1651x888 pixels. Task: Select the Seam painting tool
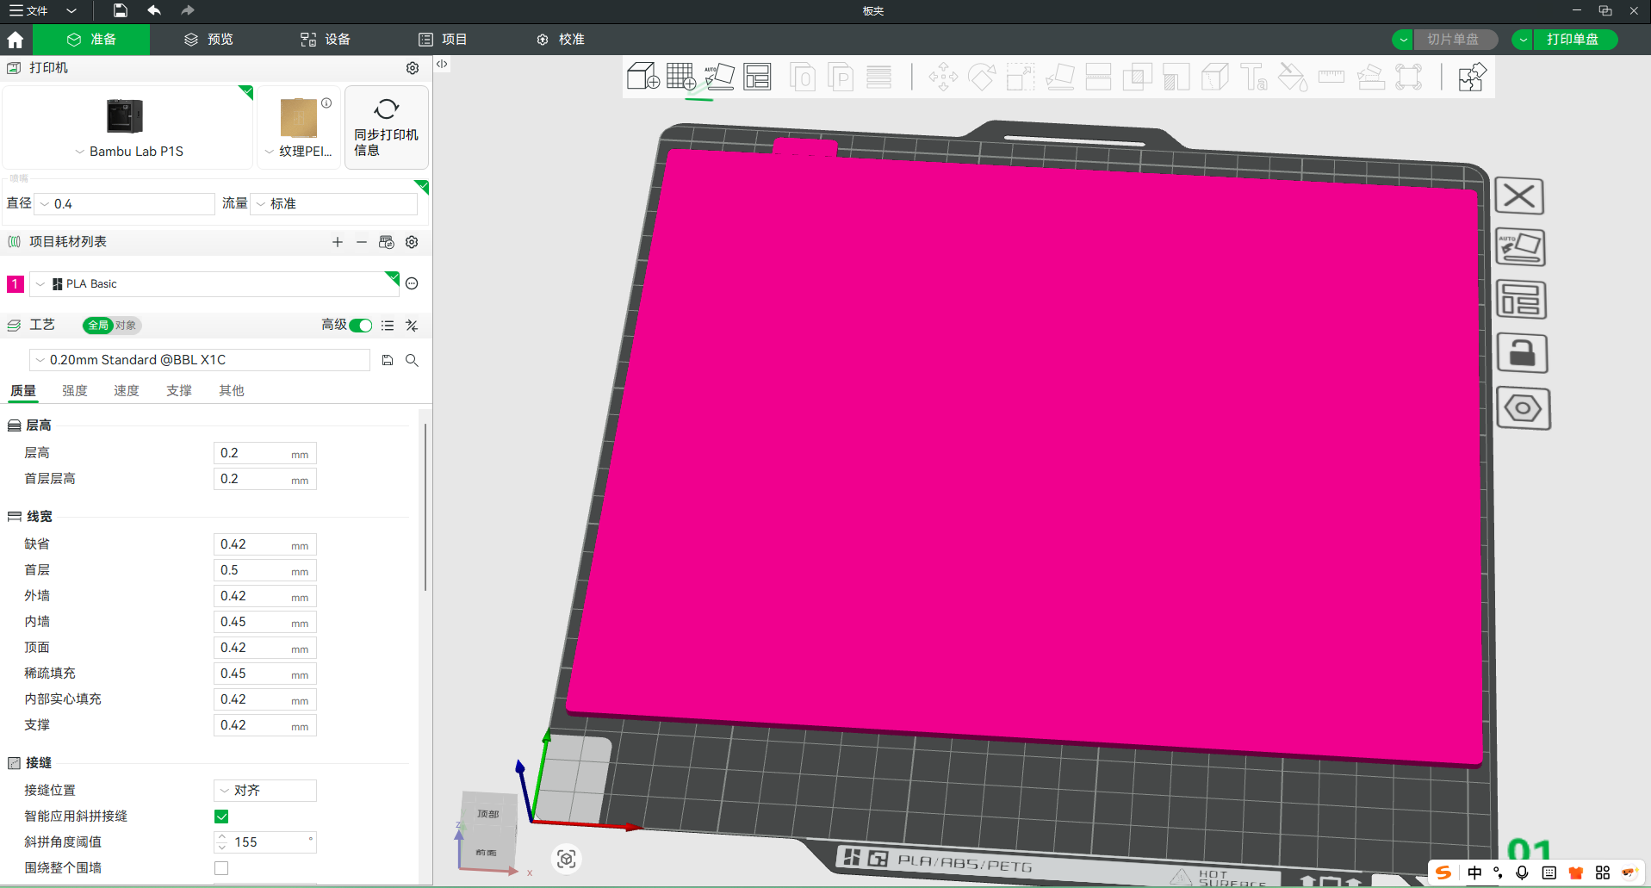(x=1214, y=77)
